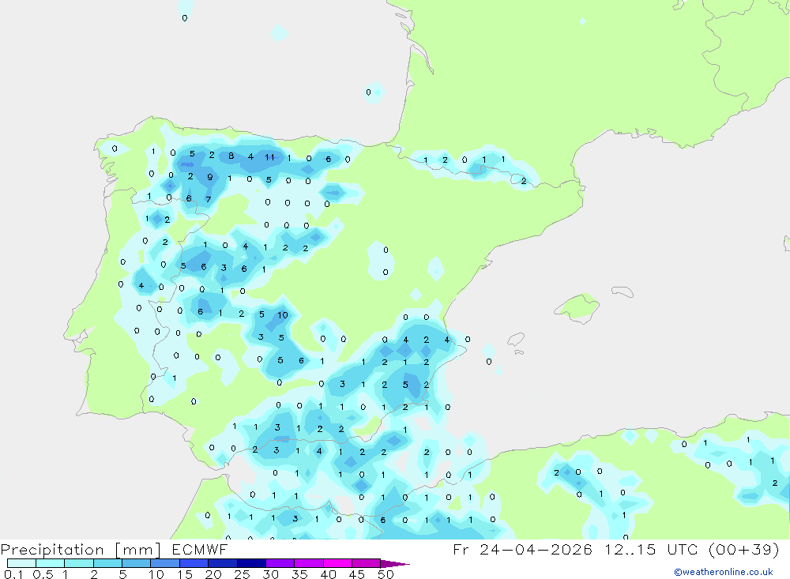Click the date "24-04-2026"
Viewport: 790px width, 579px height.
tap(536, 549)
